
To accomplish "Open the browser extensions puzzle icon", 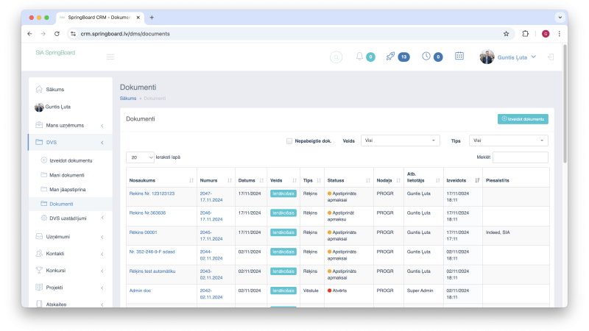I will pos(525,34).
